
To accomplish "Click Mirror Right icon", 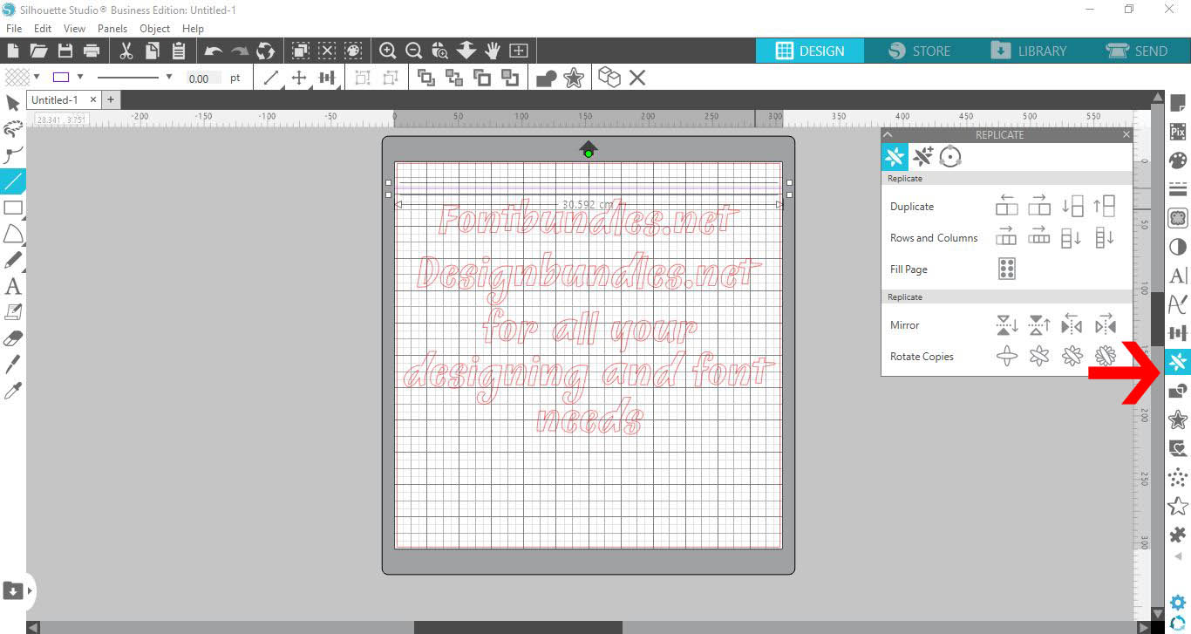I will point(1106,325).
